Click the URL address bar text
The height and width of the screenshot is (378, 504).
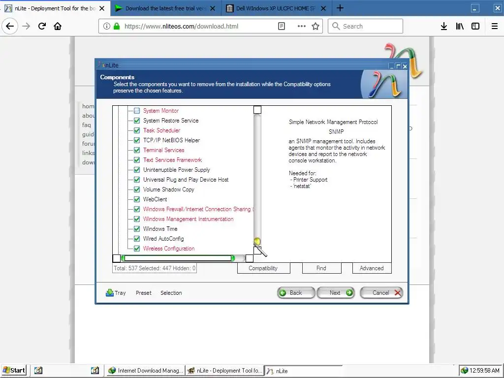tap(181, 27)
